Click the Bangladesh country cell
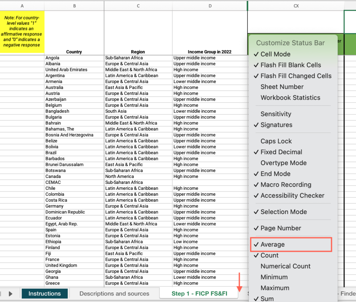356x302 pixels. tap(74, 111)
